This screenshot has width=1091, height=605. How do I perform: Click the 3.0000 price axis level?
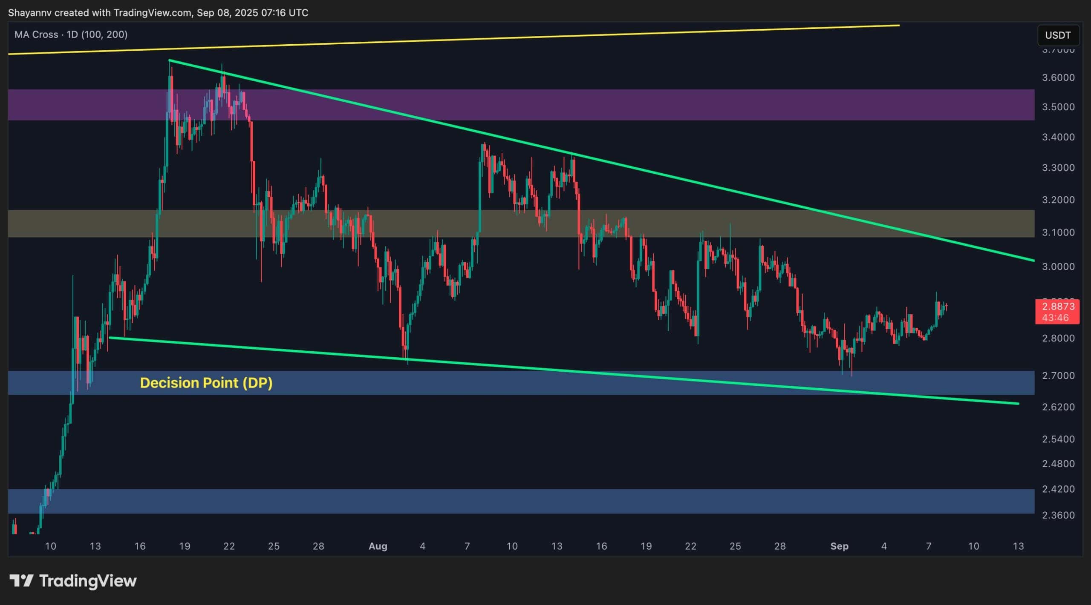(1058, 267)
